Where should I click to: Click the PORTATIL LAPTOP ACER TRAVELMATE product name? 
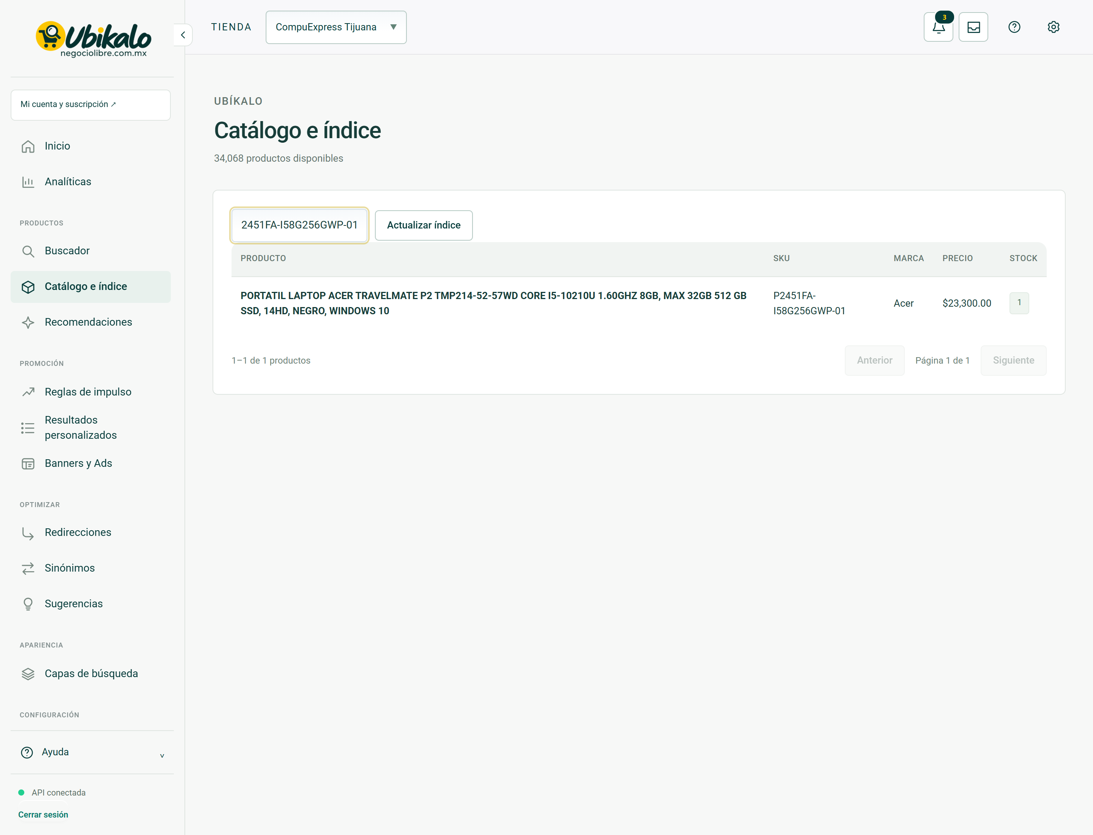493,303
